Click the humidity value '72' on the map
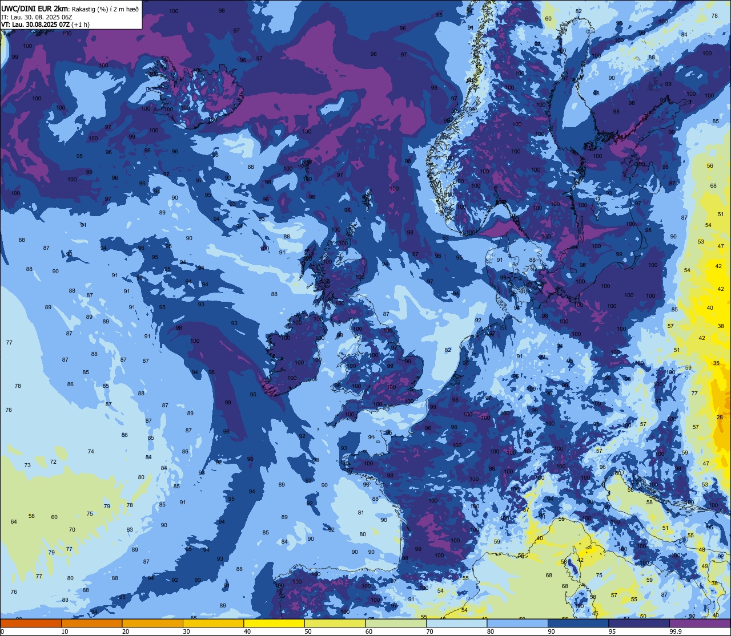The height and width of the screenshot is (636, 731). click(53, 462)
